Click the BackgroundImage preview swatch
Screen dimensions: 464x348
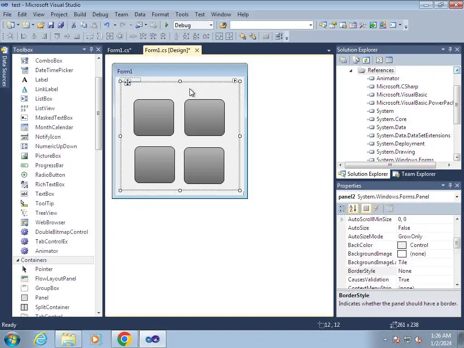(x=401, y=254)
